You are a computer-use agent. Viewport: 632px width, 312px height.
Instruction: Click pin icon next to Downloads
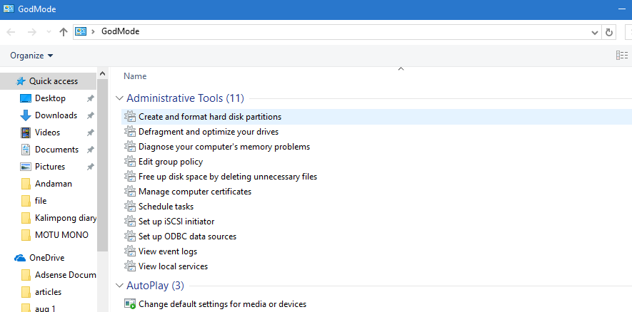point(91,115)
